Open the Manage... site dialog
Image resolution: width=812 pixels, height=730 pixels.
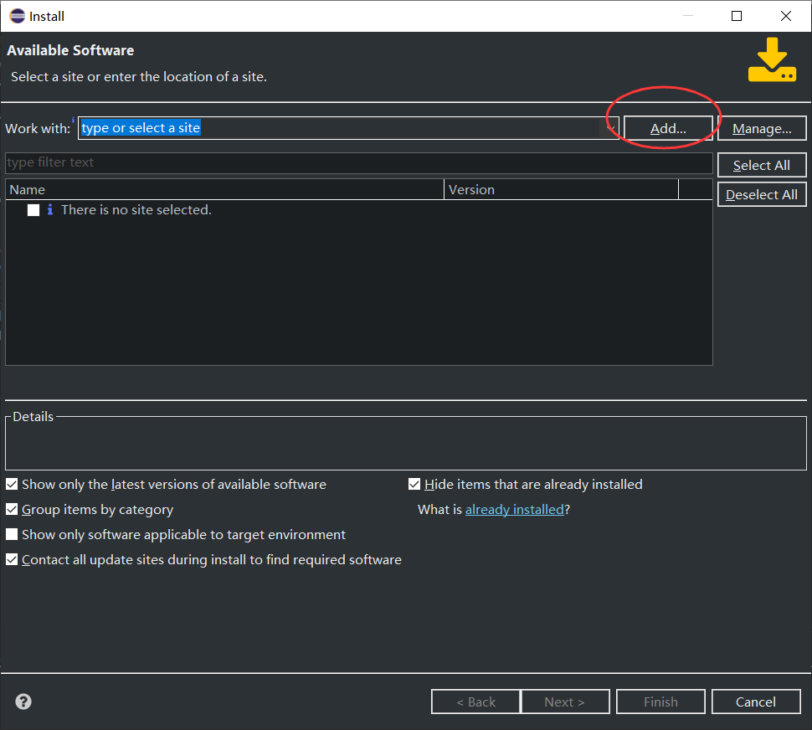(x=762, y=128)
